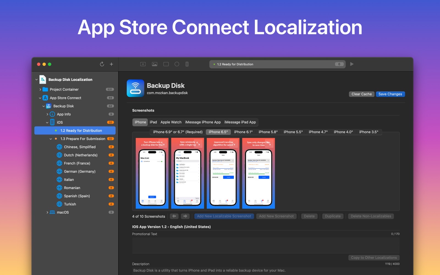Open the Improved transfer algorithm screenshot
The width and height of the screenshot is (440, 275).
click(x=223, y=173)
